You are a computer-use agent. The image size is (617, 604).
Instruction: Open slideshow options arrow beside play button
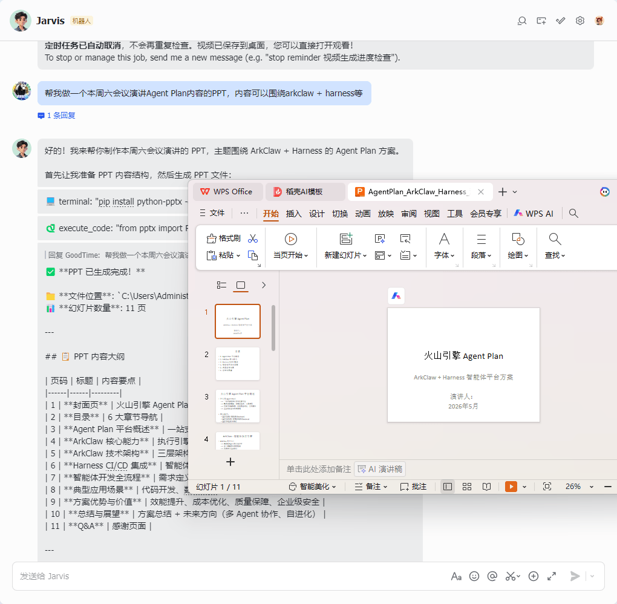[x=524, y=487]
